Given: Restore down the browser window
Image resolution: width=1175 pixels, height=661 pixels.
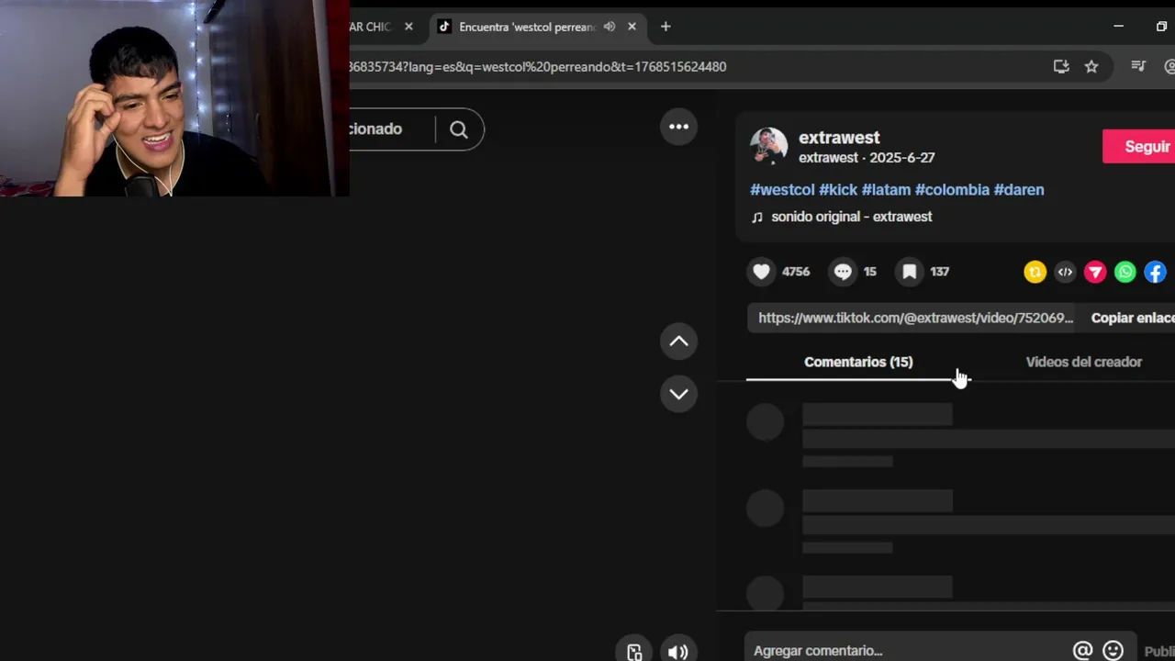Looking at the screenshot, I should (x=1161, y=27).
